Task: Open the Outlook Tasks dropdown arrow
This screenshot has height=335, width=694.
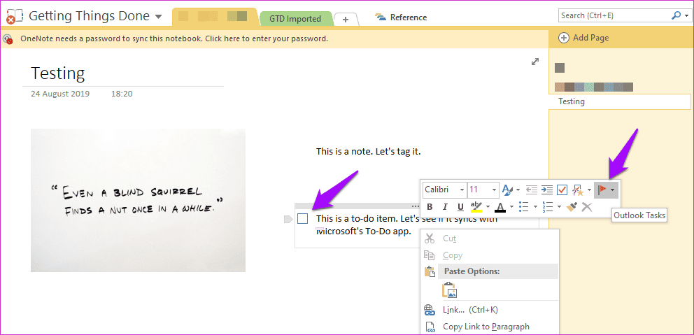Action: 613,190
